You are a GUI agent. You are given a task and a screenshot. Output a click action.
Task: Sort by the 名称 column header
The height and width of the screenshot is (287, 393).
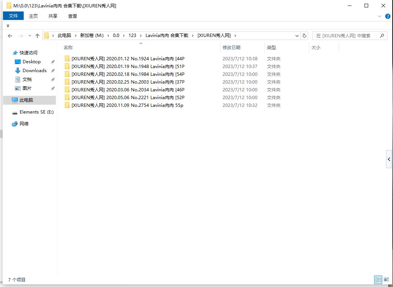point(68,48)
